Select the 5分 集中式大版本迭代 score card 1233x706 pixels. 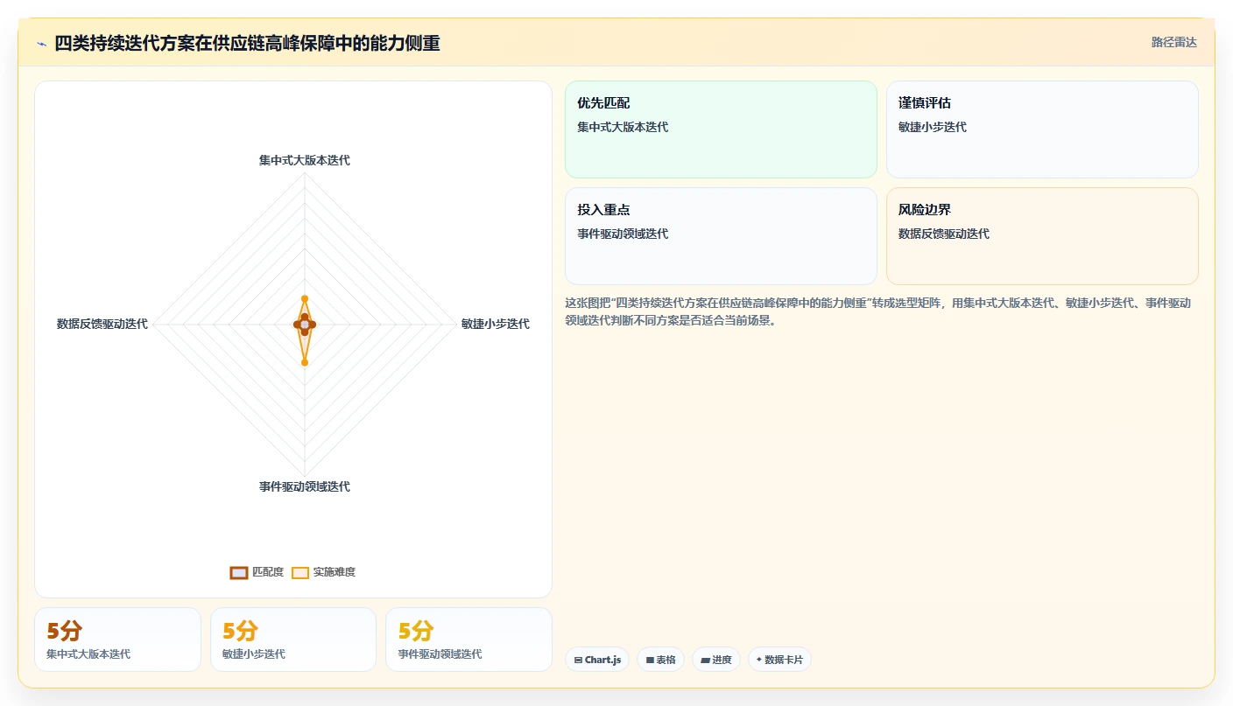[x=117, y=640]
